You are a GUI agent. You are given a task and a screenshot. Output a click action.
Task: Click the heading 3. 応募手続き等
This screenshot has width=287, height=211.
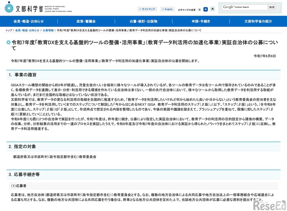(24, 175)
